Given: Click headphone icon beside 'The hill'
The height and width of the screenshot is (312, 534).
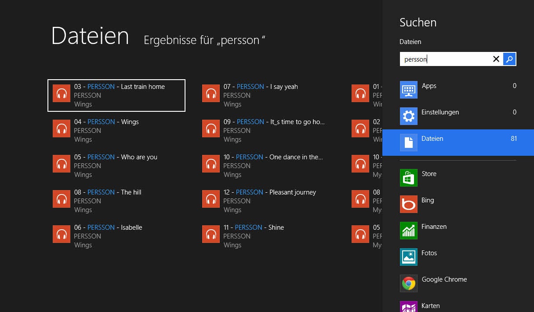Looking at the screenshot, I should point(62,199).
